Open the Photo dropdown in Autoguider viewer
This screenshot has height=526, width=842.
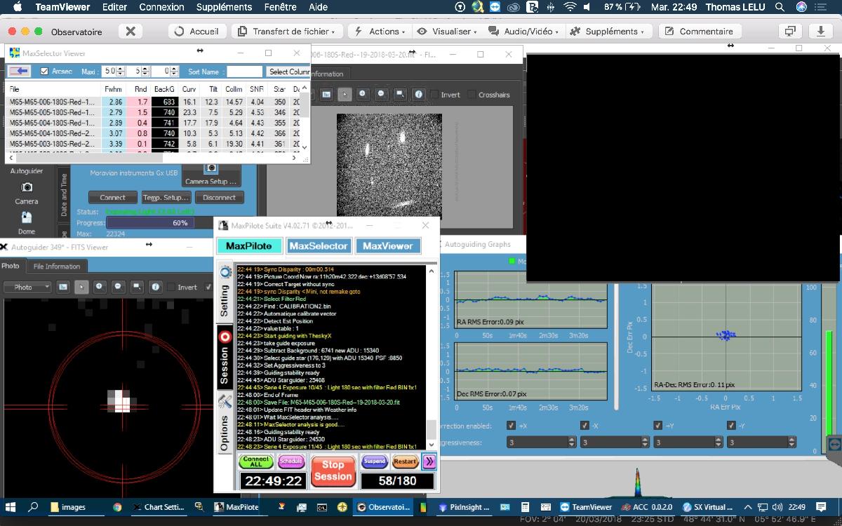tap(27, 287)
